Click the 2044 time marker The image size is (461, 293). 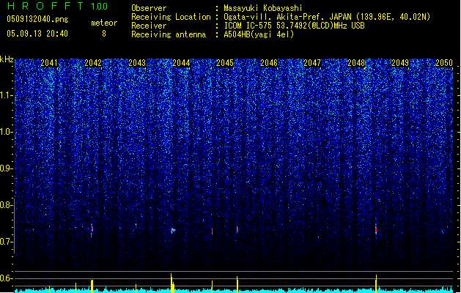[181, 63]
